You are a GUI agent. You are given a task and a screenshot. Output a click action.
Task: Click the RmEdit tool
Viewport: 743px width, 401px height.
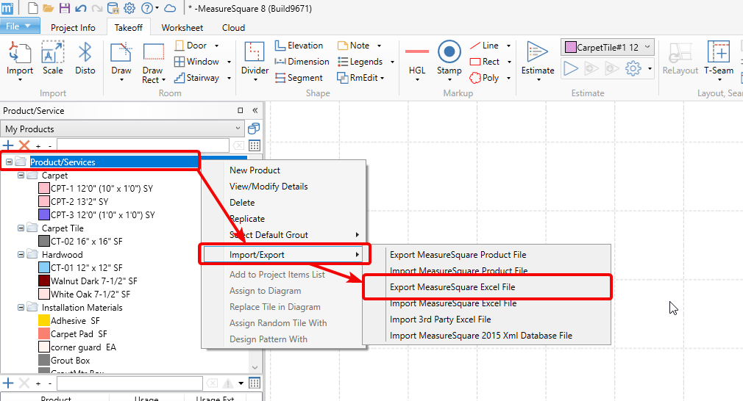358,78
